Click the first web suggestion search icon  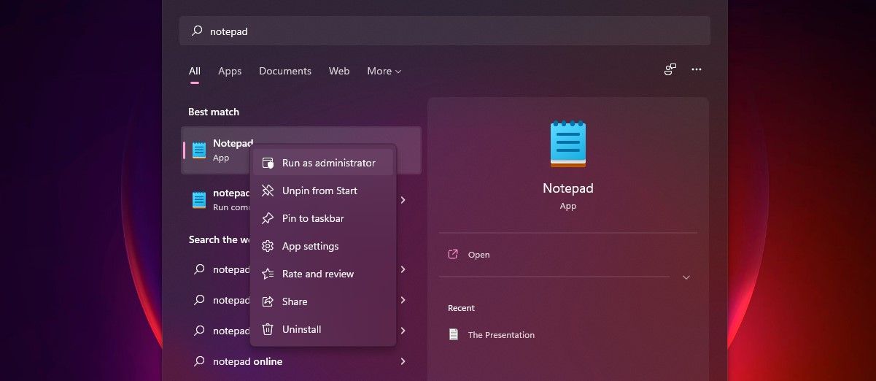[199, 269]
